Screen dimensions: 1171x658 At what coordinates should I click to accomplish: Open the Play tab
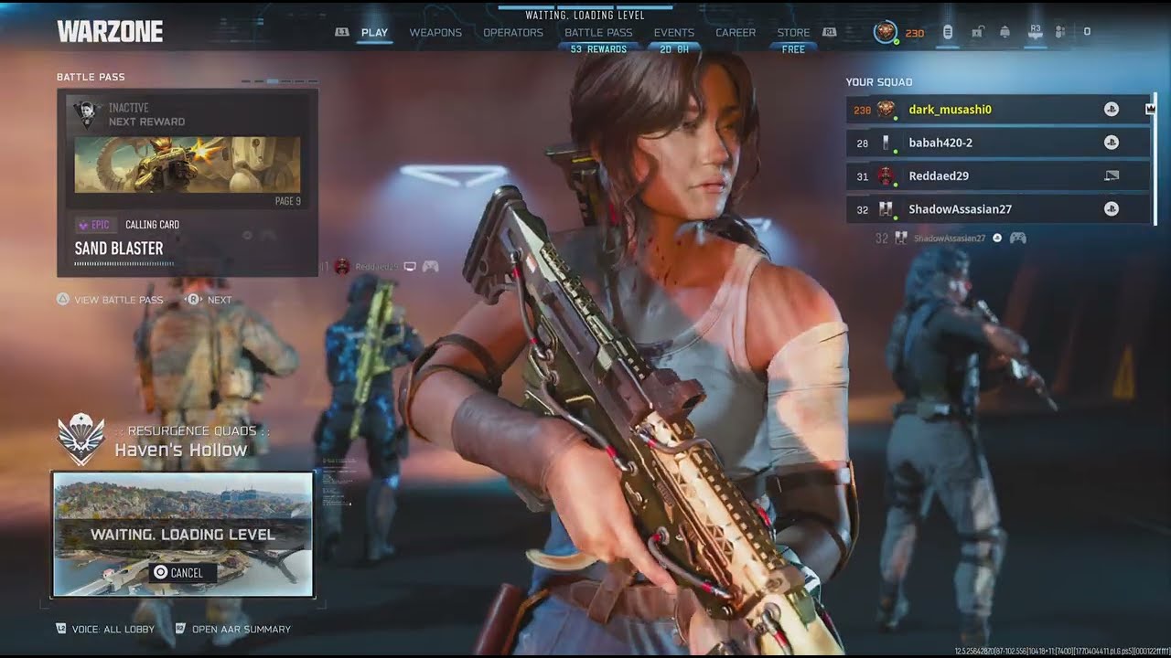374,33
